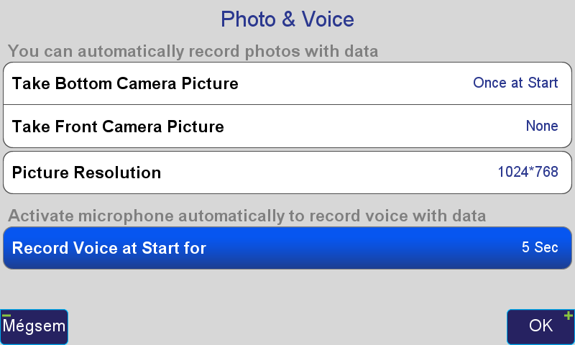Click the 'Photo & Voice' page title
This screenshot has width=575, height=345.
click(287, 19)
